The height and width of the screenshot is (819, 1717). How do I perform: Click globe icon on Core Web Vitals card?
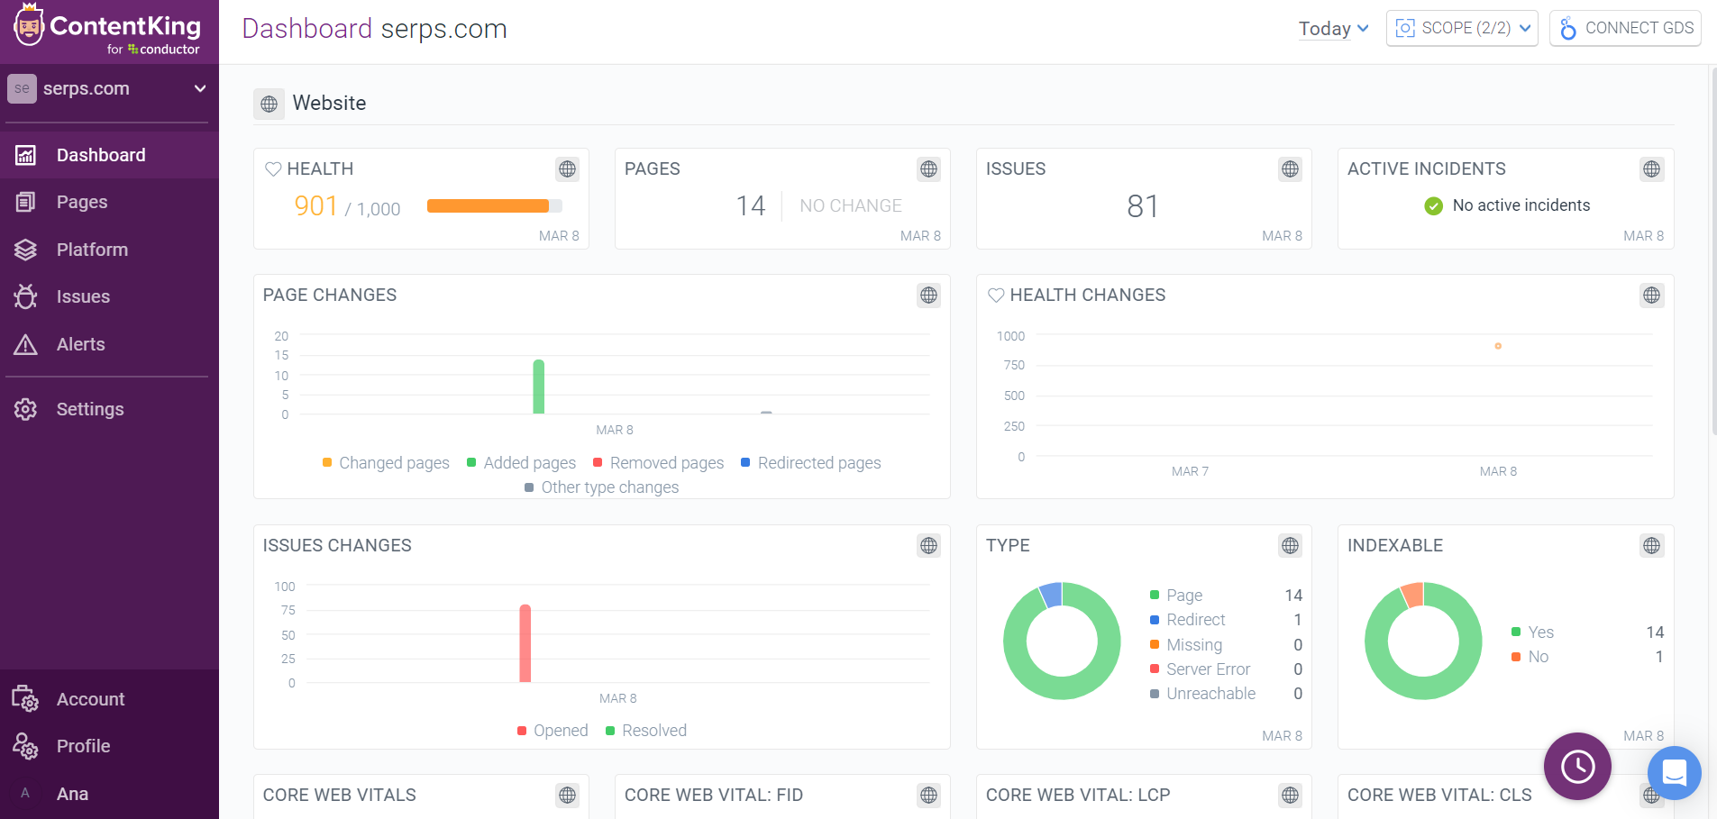click(567, 795)
